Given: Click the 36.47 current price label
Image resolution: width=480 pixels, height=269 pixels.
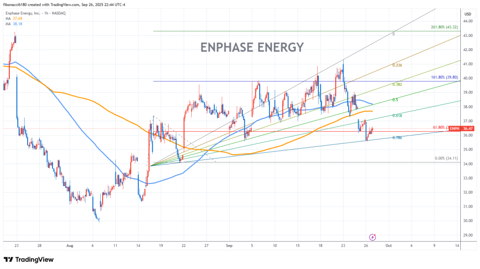Looking at the screenshot, I should click(x=467, y=128).
